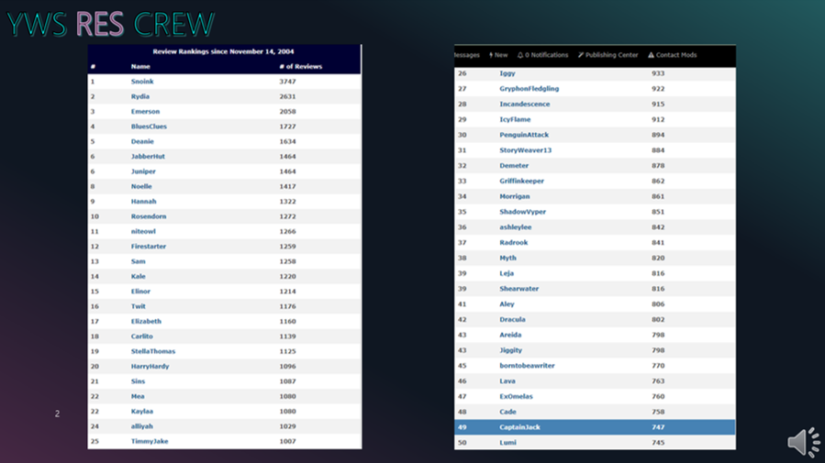Open GryphonFledgling's profile link

tap(529, 89)
